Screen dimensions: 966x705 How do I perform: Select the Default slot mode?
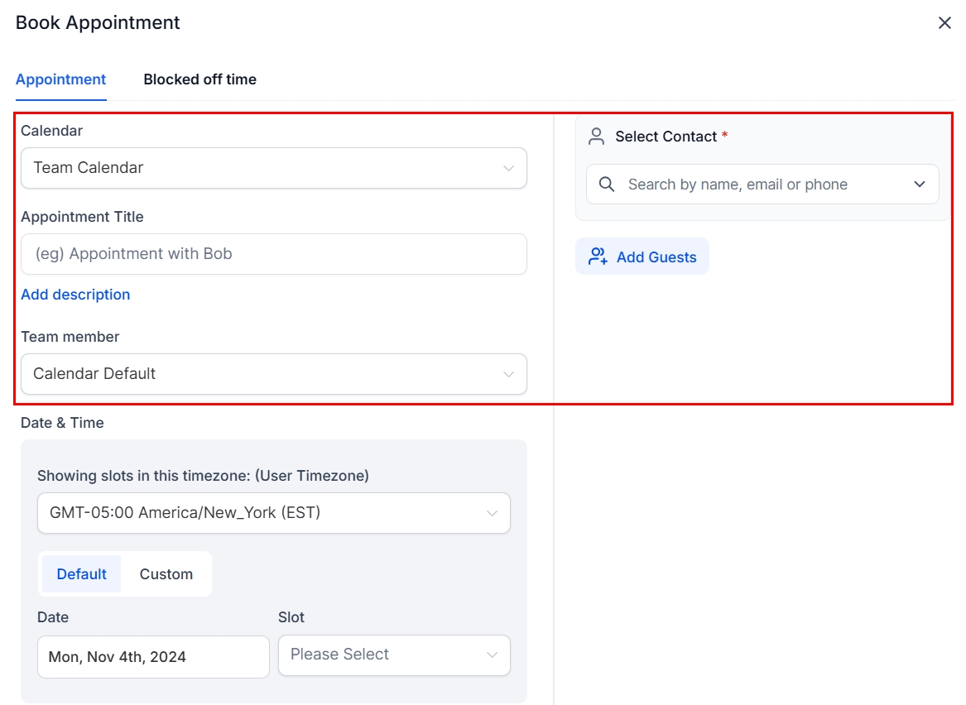[82, 574]
